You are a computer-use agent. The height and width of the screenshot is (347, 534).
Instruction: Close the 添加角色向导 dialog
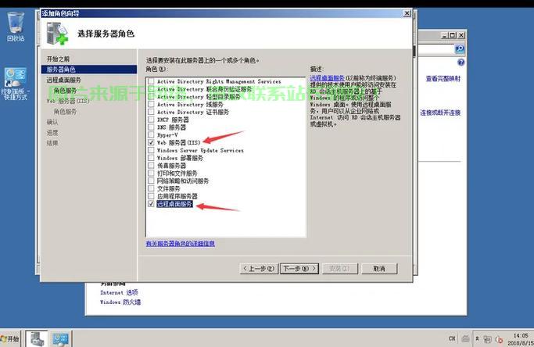(407, 13)
